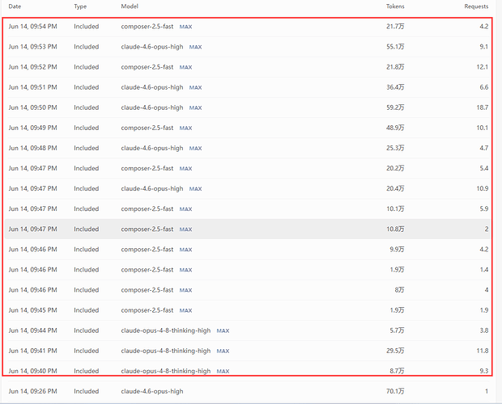Image resolution: width=502 pixels, height=404 pixels.
Task: Click claude-4.6-opus-high in the 09:53 PM row
Action: click(152, 47)
